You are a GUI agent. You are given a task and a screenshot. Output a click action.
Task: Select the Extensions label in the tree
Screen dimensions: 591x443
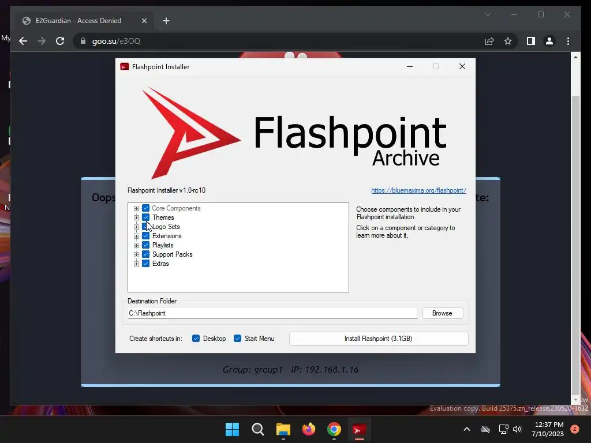[167, 236]
